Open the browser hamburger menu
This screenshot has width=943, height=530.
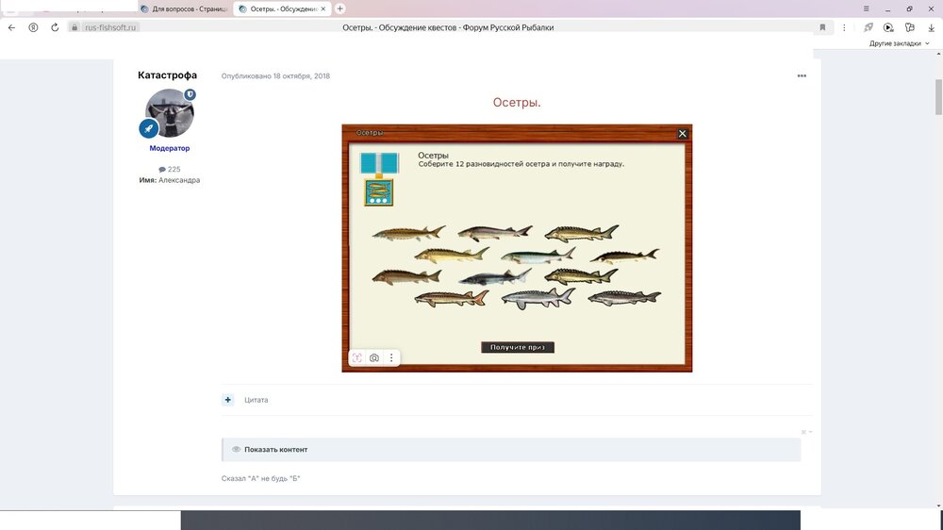866,8
